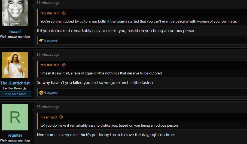The height and width of the screenshot is (144, 247).
Task: Open fnaarf's avatar image
Action: coord(15,13)
